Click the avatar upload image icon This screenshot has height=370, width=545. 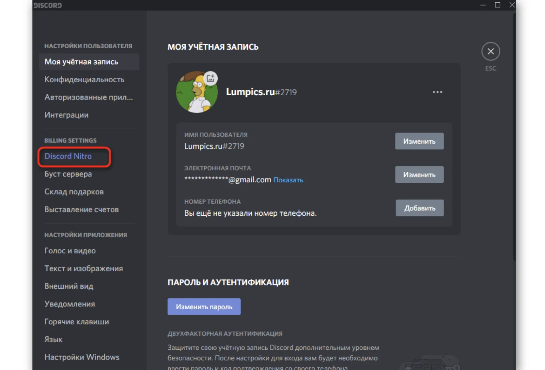point(210,78)
